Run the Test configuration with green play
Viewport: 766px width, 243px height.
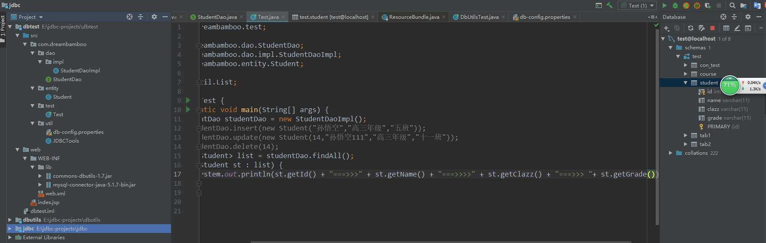[664, 5]
